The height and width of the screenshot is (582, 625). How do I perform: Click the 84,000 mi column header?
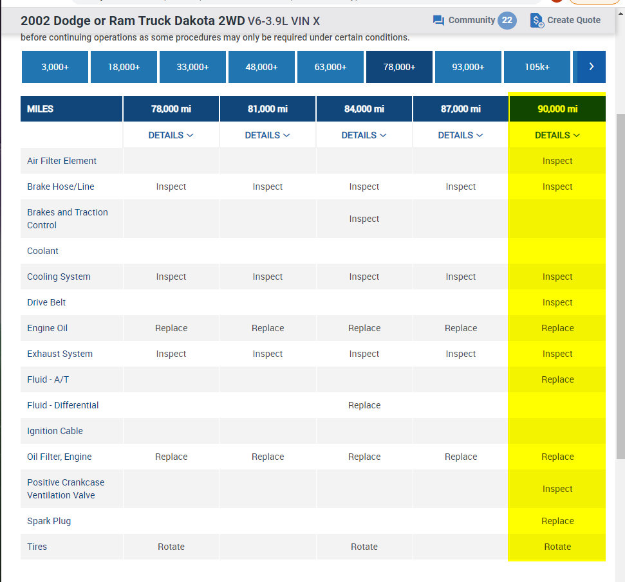pyautogui.click(x=364, y=109)
